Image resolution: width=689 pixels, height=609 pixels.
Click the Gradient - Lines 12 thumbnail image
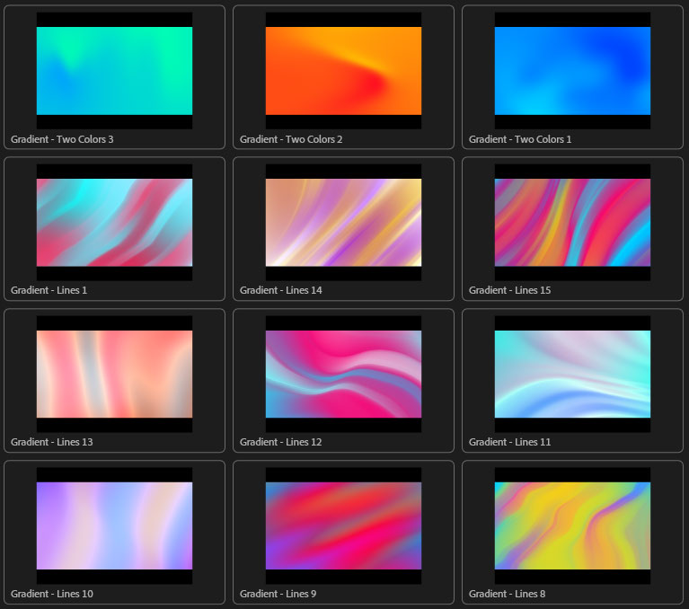(x=343, y=375)
